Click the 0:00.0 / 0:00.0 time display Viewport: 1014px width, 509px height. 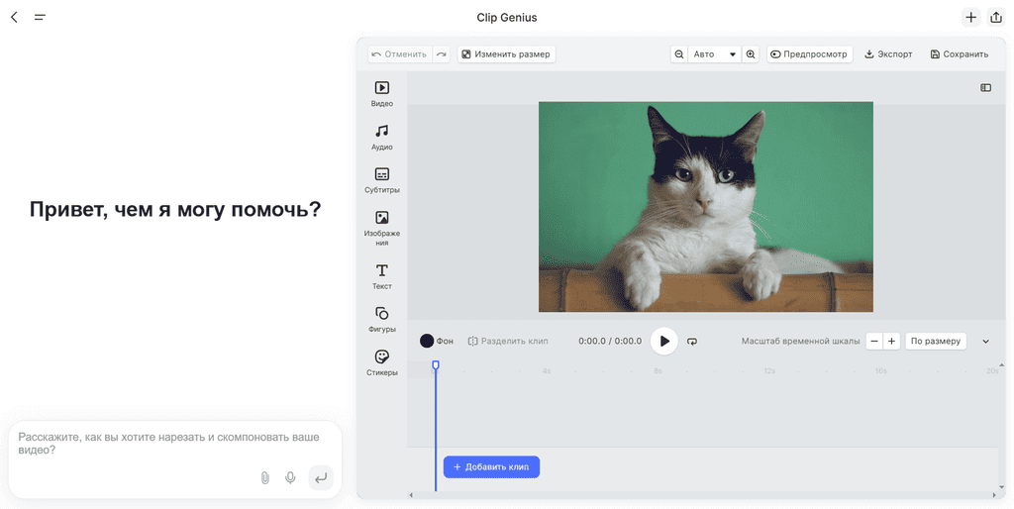[610, 341]
